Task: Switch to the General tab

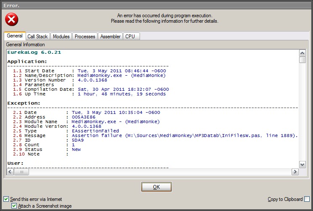Action: tap(15, 36)
